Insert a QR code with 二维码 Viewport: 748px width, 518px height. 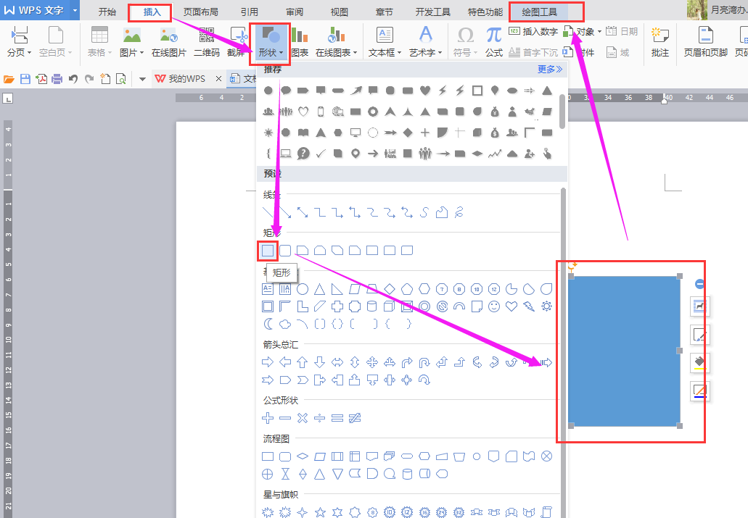pyautogui.click(x=207, y=42)
